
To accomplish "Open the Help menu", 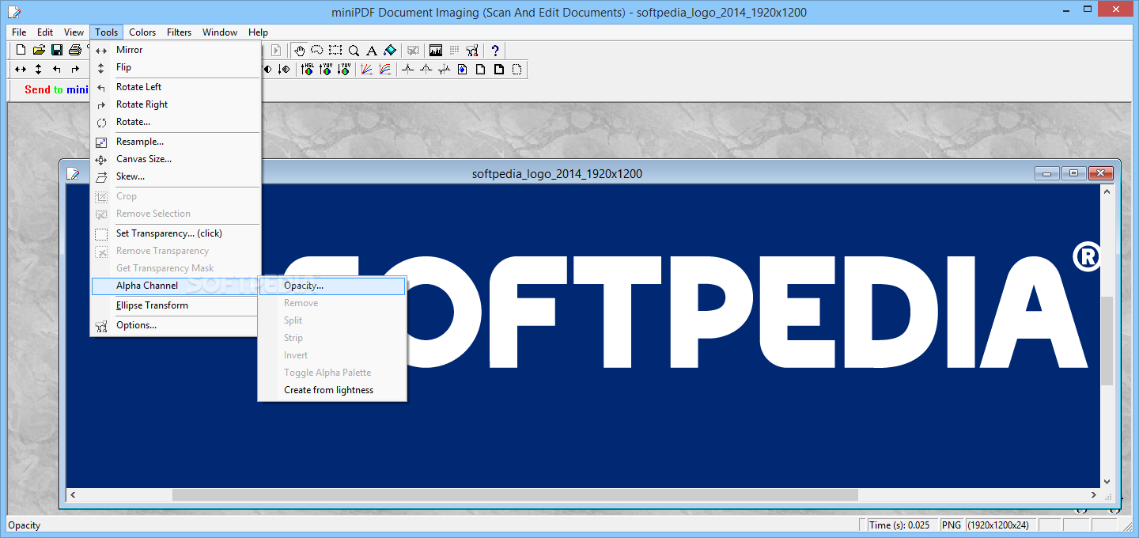I will tap(258, 32).
